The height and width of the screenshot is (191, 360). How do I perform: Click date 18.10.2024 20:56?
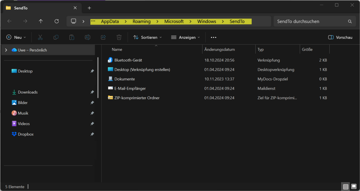219,60
